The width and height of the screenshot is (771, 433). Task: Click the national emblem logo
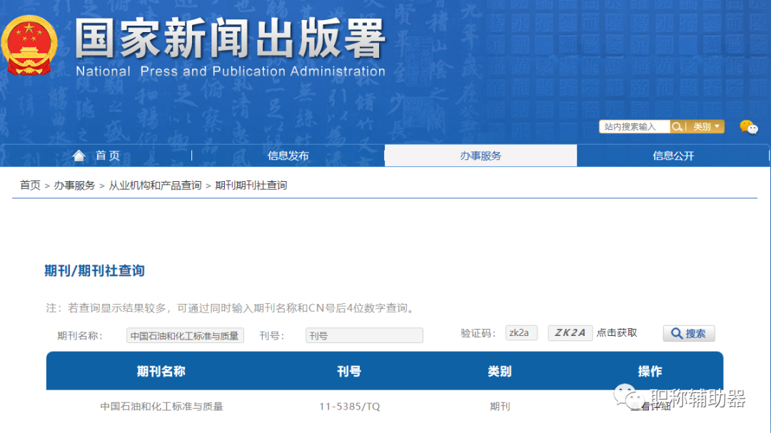pyautogui.click(x=30, y=44)
